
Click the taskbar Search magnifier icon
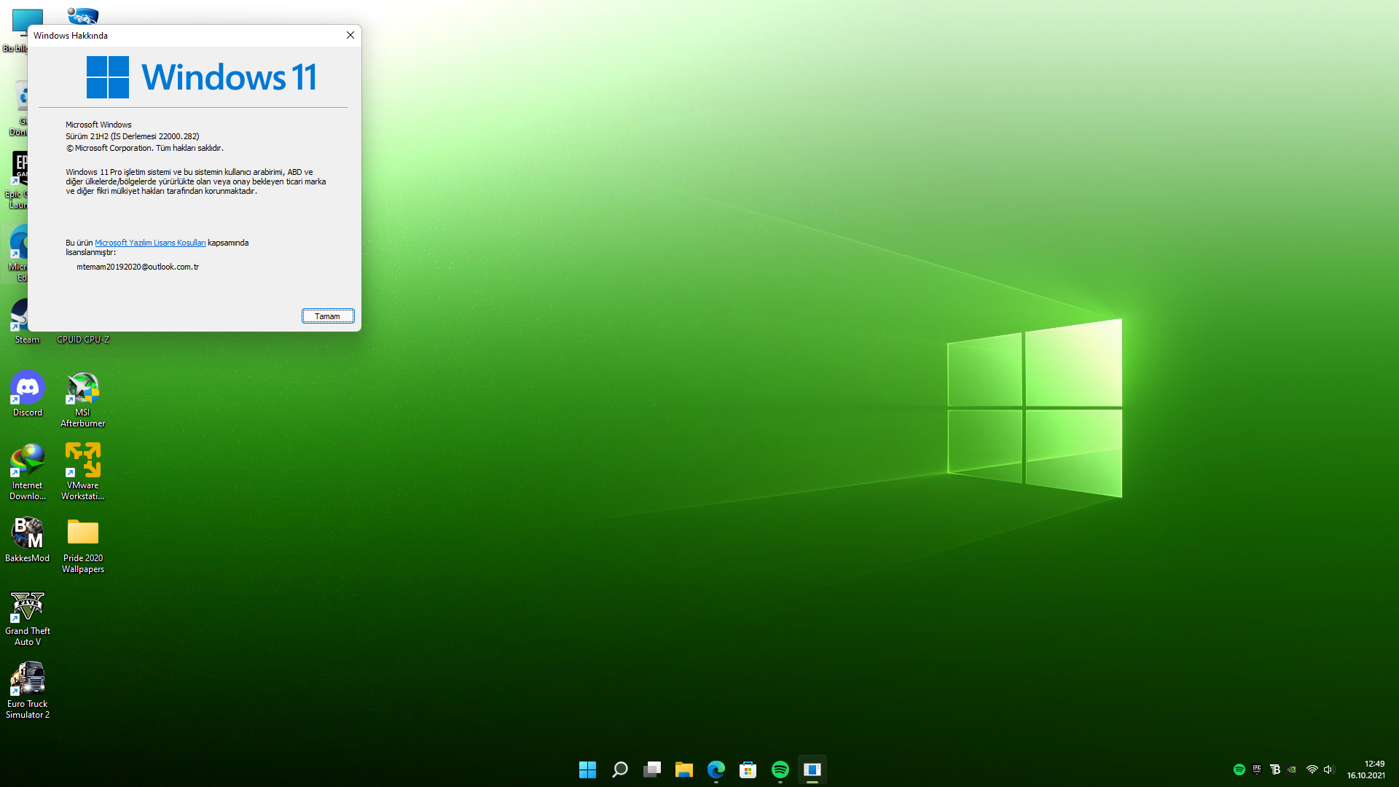619,770
